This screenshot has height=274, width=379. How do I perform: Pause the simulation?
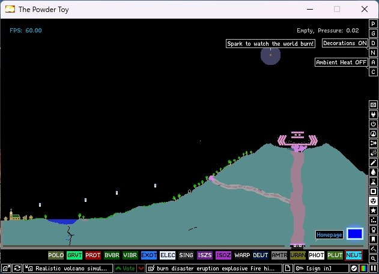point(373,268)
